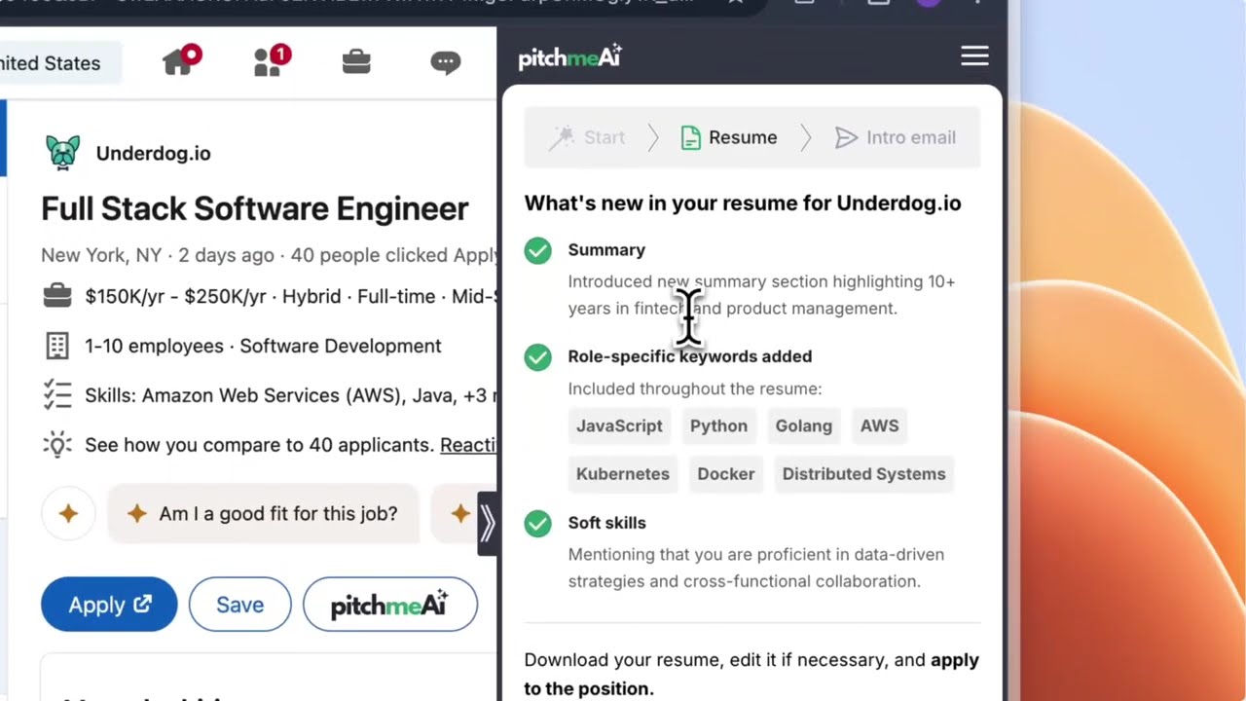Click the lightbulb insights icon
The image size is (1246, 701).
[57, 445]
